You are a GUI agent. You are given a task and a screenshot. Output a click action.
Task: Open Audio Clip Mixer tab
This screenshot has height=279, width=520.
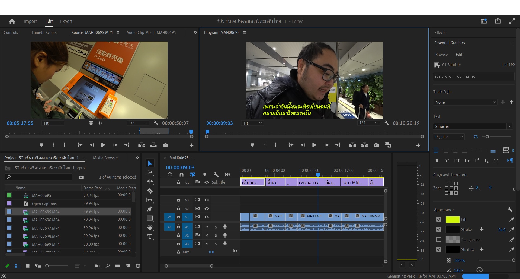[x=151, y=32]
